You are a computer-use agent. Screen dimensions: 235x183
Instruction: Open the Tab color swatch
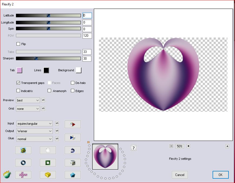click(19, 70)
